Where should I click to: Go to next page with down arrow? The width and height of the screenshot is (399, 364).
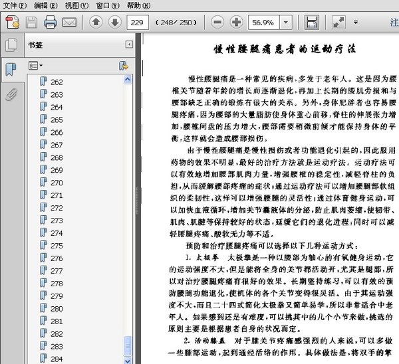[x=115, y=23]
